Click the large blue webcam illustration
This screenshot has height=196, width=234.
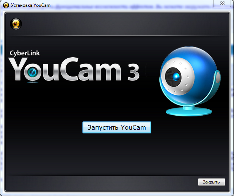tap(190, 81)
